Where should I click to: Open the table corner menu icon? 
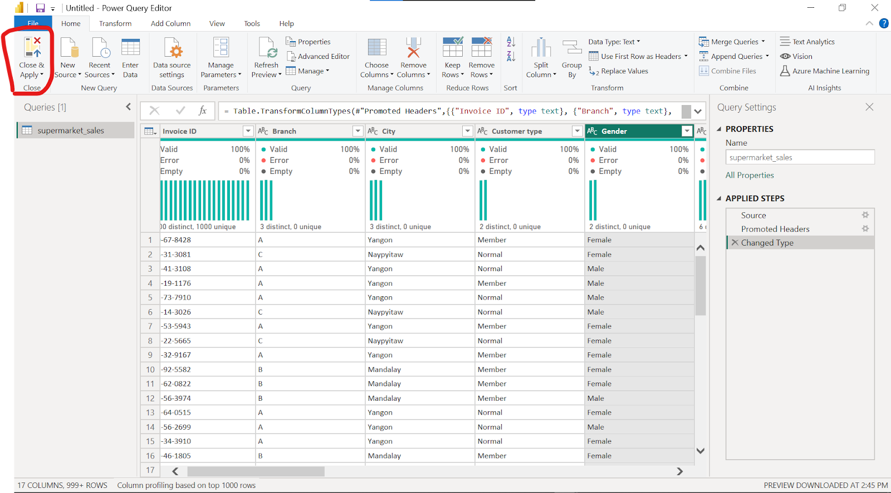pyautogui.click(x=150, y=131)
